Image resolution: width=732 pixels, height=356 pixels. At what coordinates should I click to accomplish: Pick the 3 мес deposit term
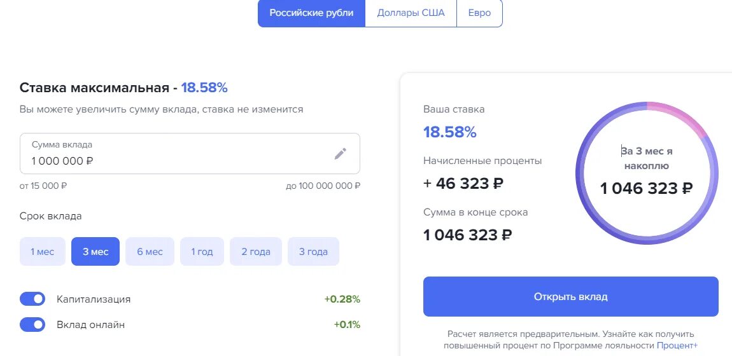click(x=95, y=252)
